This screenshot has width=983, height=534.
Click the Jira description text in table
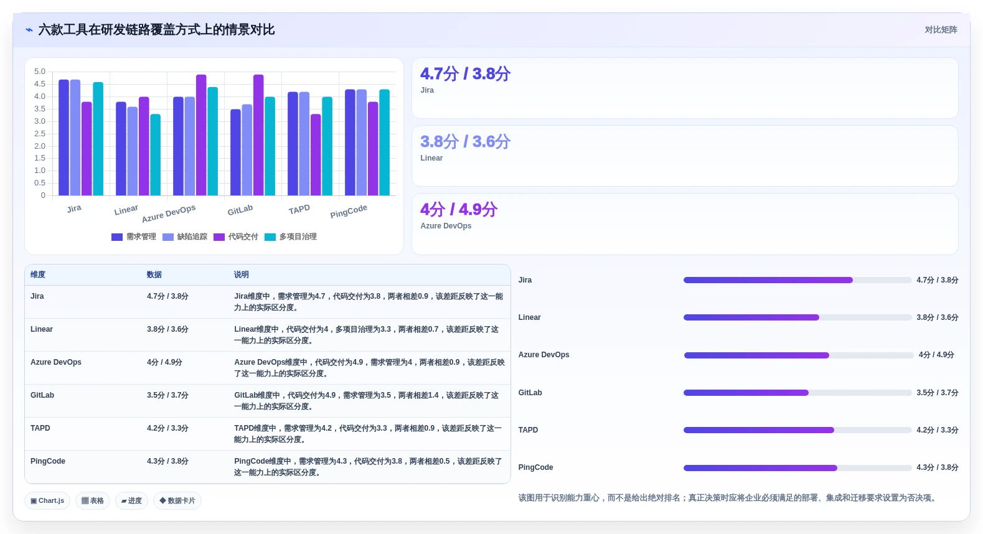369,302
